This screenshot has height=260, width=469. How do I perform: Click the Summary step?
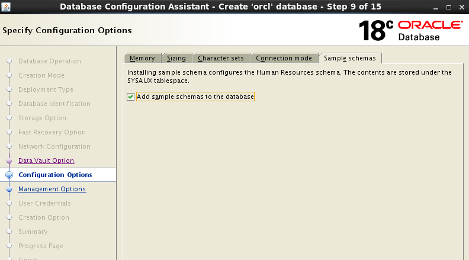[x=33, y=232]
